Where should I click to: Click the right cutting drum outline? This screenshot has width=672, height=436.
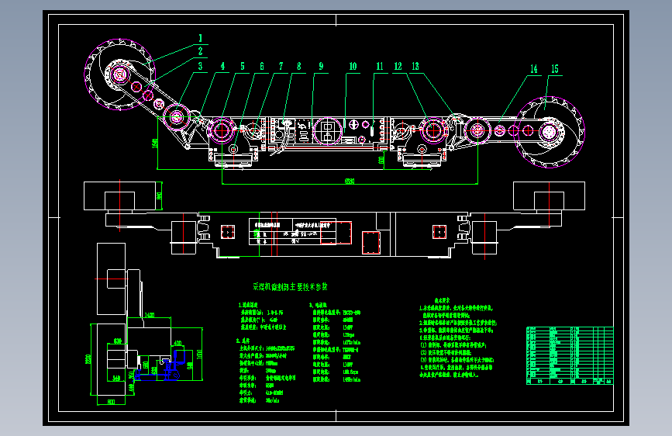pyautogui.click(x=550, y=132)
